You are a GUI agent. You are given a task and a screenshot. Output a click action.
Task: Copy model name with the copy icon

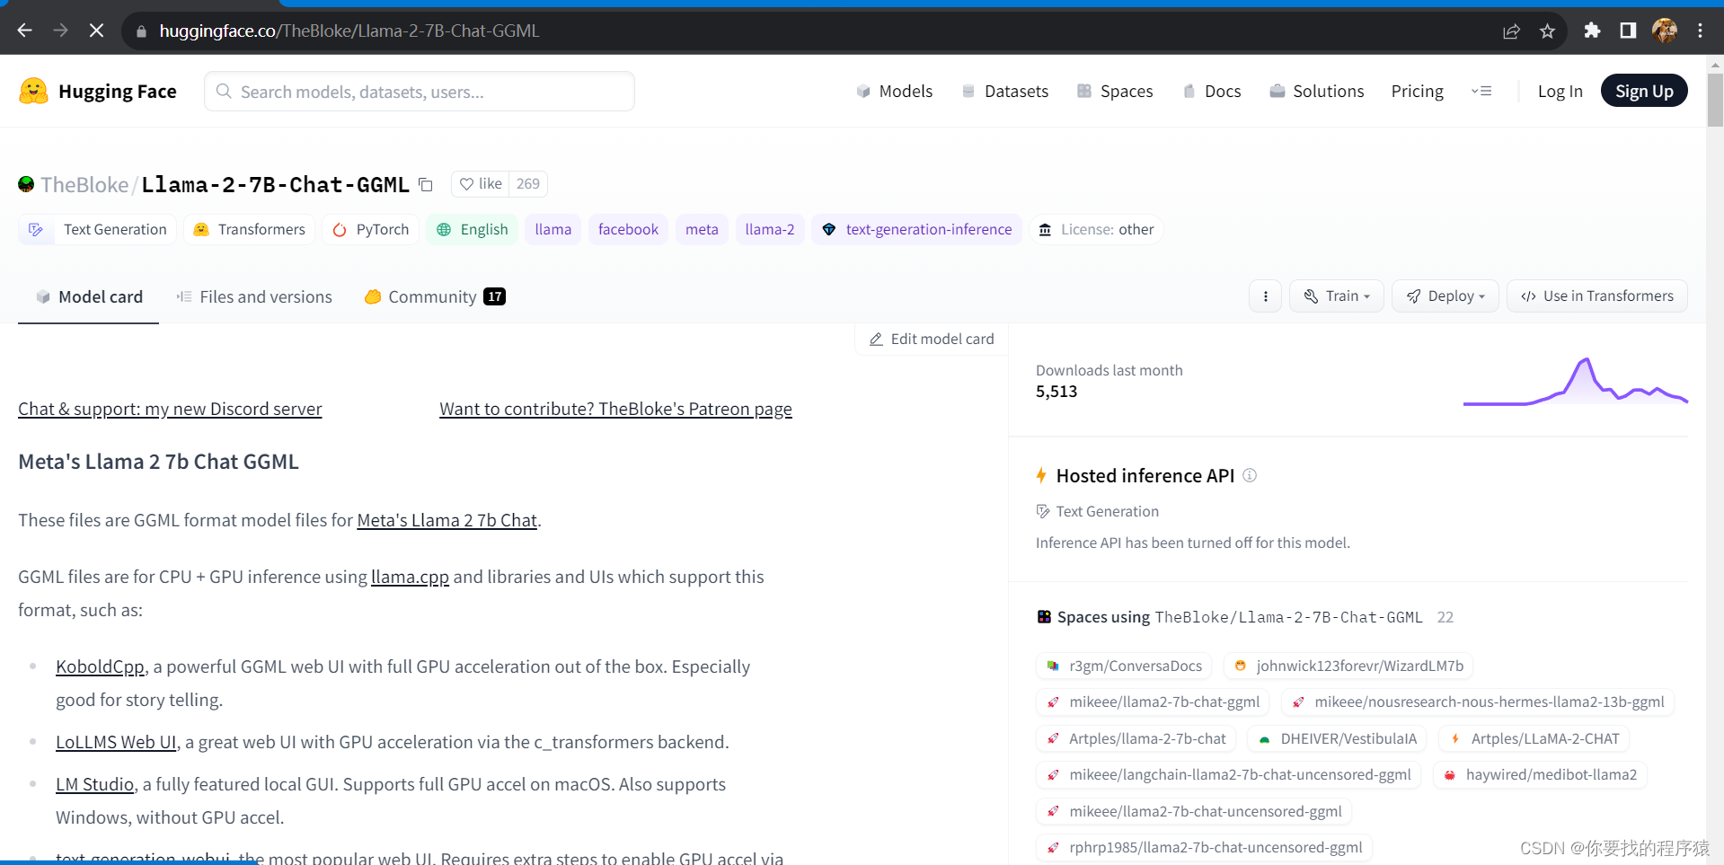coord(426,184)
